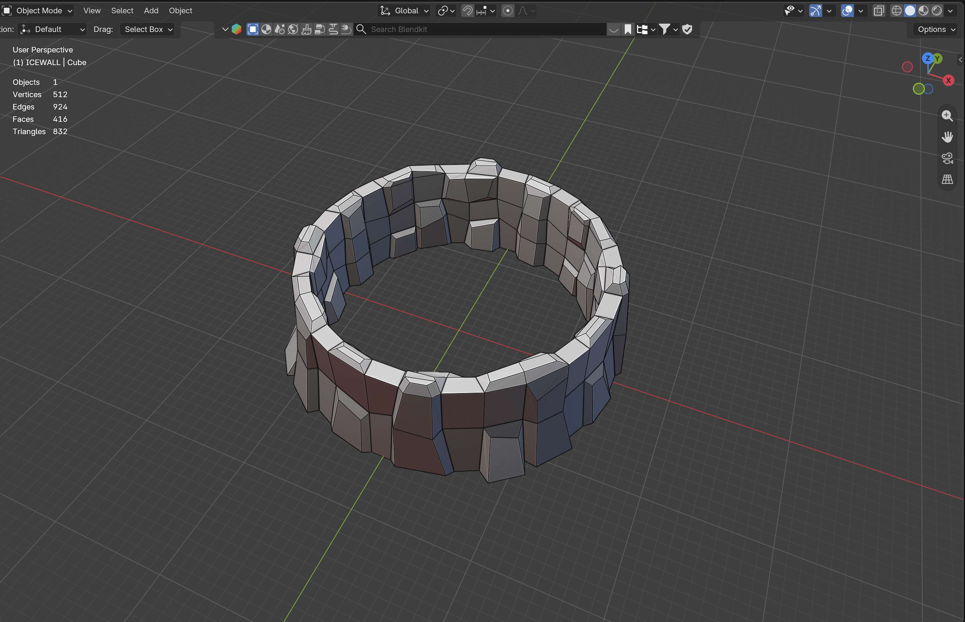Toggle X-ray mode
Image resolution: width=965 pixels, height=622 pixels.
879,11
